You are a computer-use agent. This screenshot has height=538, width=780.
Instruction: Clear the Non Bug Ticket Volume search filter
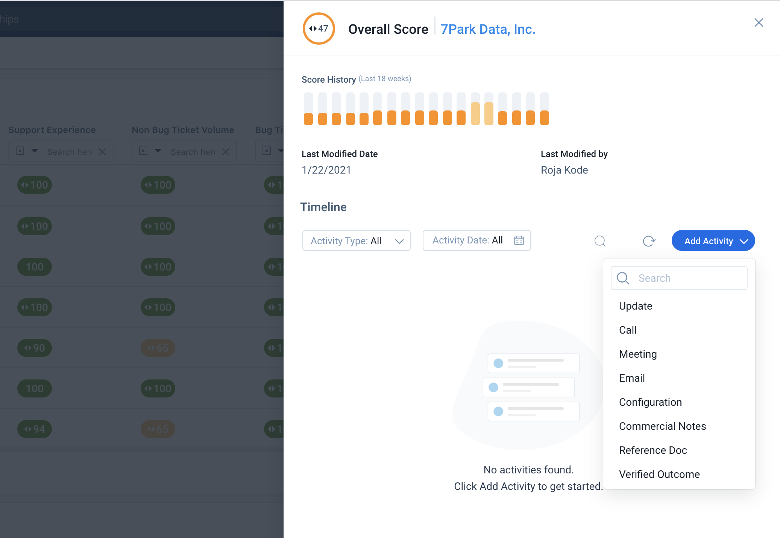tap(226, 152)
